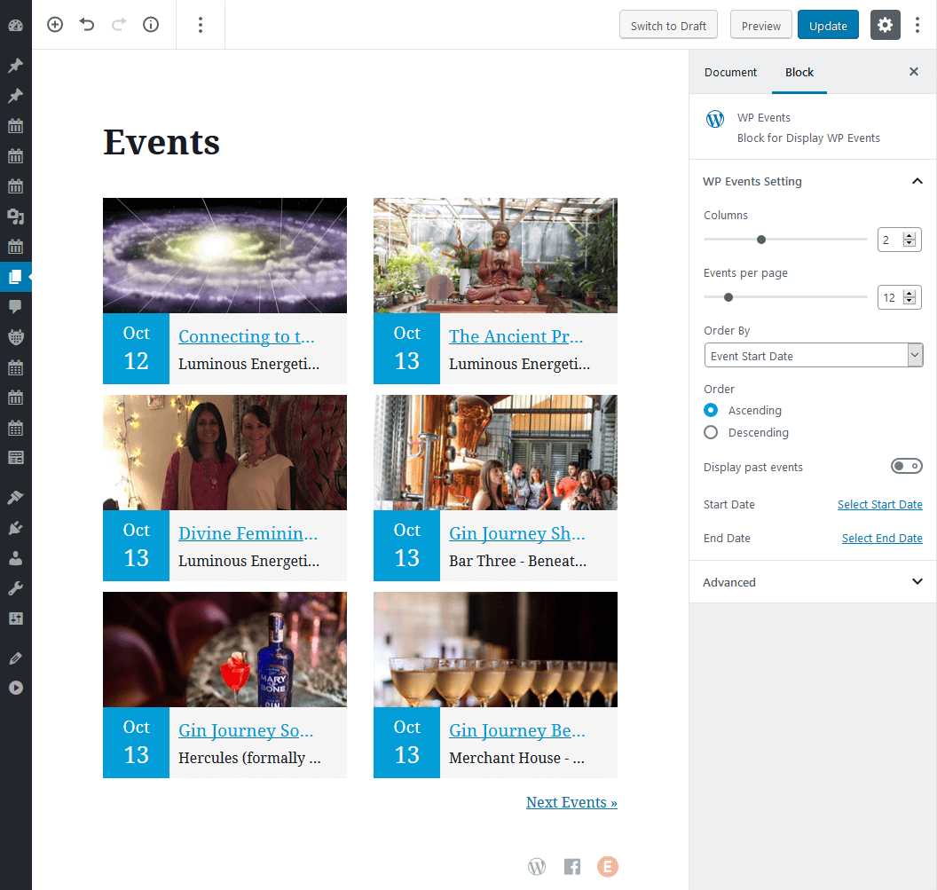
Task: Open the Users icon in the admin sidebar
Action: (x=16, y=558)
